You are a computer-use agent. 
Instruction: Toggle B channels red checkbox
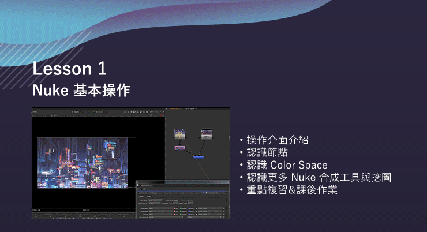174,211
